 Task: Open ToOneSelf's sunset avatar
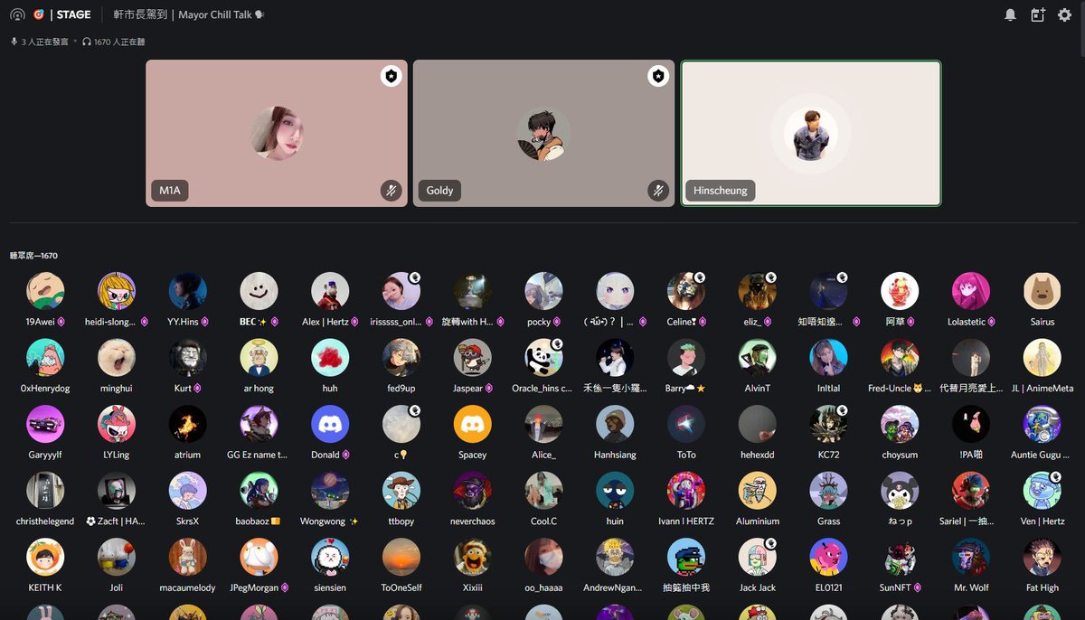401,558
